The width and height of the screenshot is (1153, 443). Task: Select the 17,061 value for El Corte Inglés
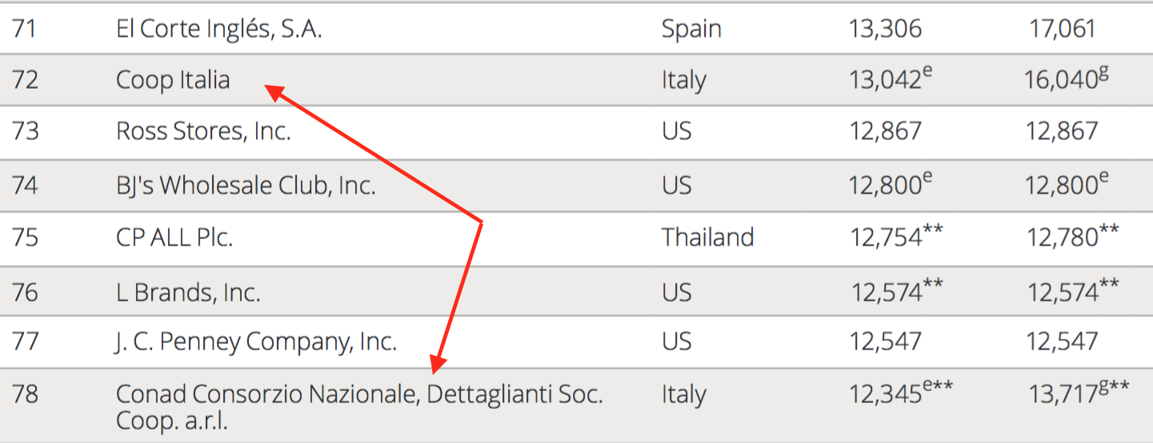pos(1062,30)
